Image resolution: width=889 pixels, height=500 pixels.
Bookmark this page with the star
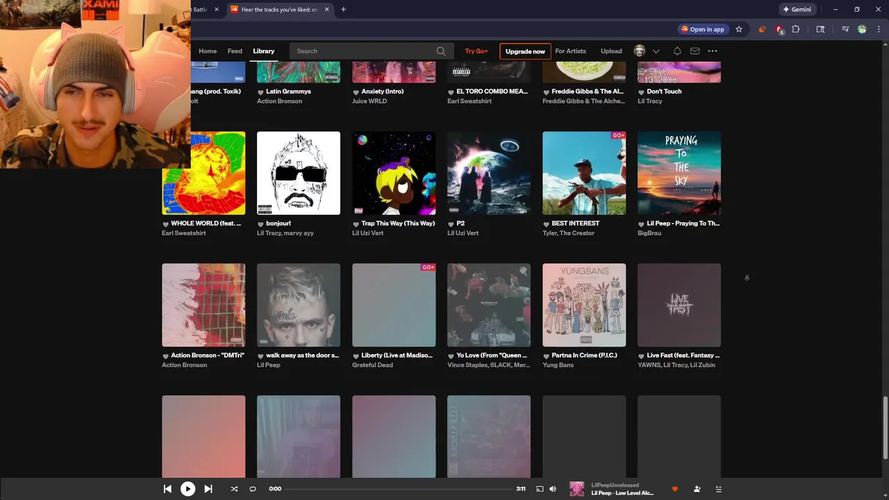click(x=739, y=29)
